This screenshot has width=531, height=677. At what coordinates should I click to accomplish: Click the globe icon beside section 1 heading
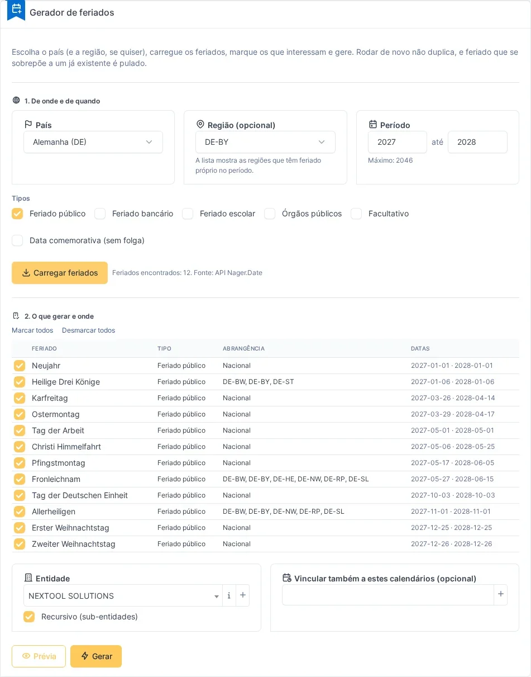(16, 101)
